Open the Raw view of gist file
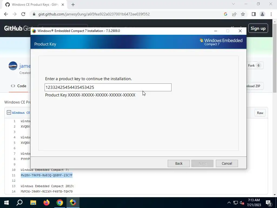The height and width of the screenshot is (208, 277). (x=260, y=113)
